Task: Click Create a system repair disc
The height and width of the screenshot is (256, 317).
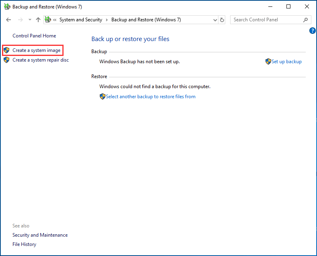Action: pos(41,60)
